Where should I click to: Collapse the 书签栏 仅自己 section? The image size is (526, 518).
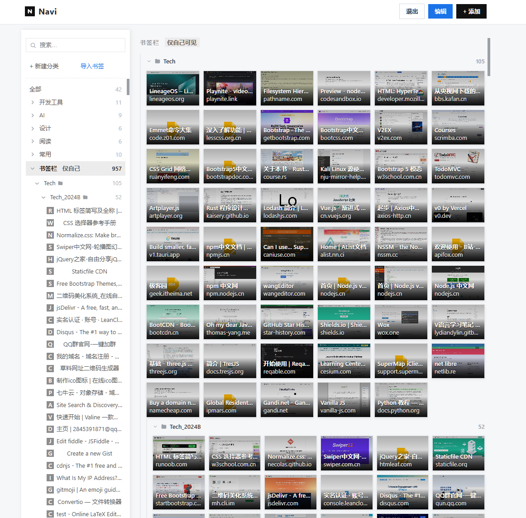point(33,168)
